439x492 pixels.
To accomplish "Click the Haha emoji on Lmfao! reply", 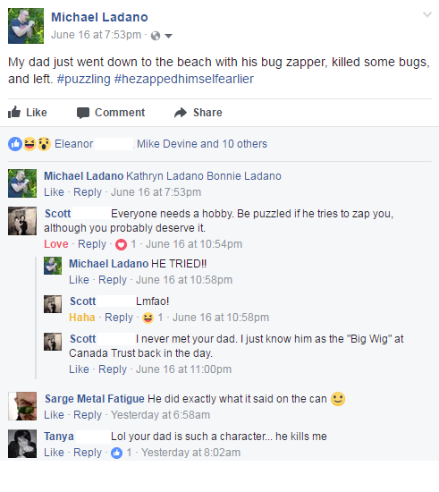I will tap(148, 318).
